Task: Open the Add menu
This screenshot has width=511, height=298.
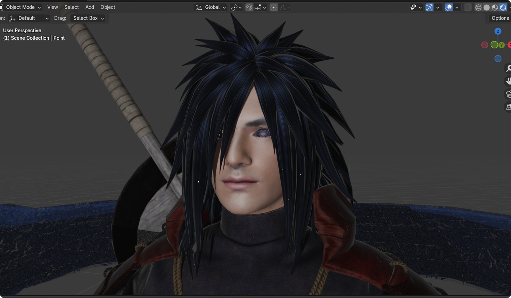Action: 90,7
